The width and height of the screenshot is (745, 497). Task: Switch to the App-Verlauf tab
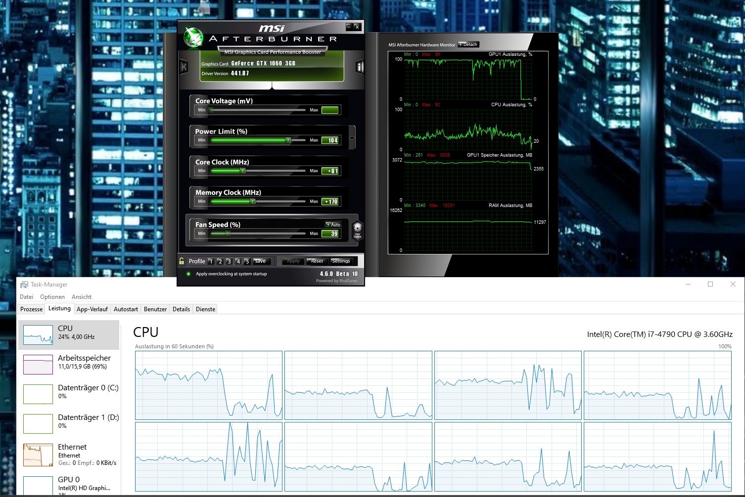[x=92, y=309]
